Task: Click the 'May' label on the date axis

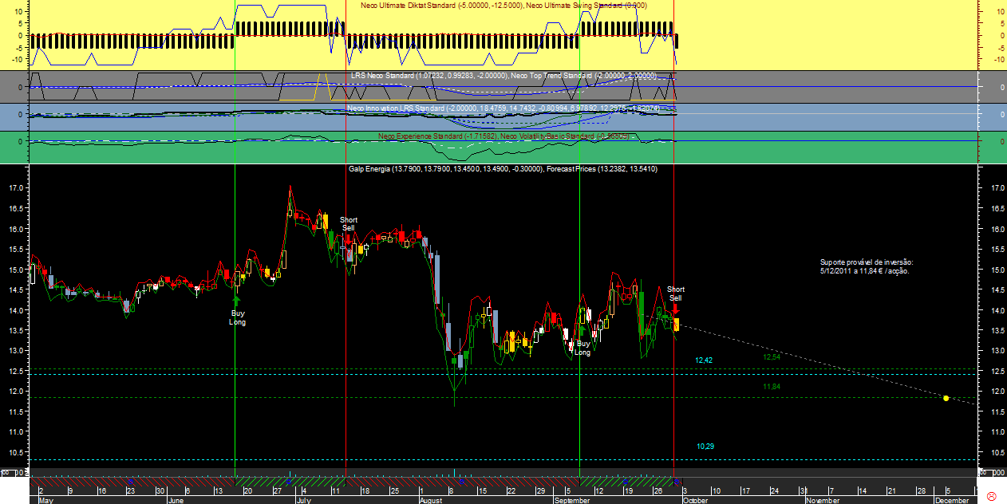Action: tap(45, 500)
